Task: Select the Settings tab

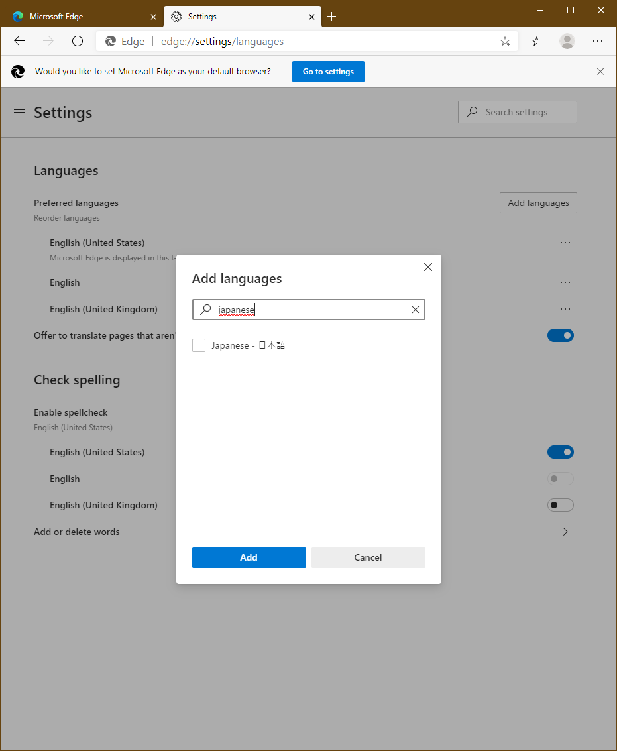Action: click(242, 17)
